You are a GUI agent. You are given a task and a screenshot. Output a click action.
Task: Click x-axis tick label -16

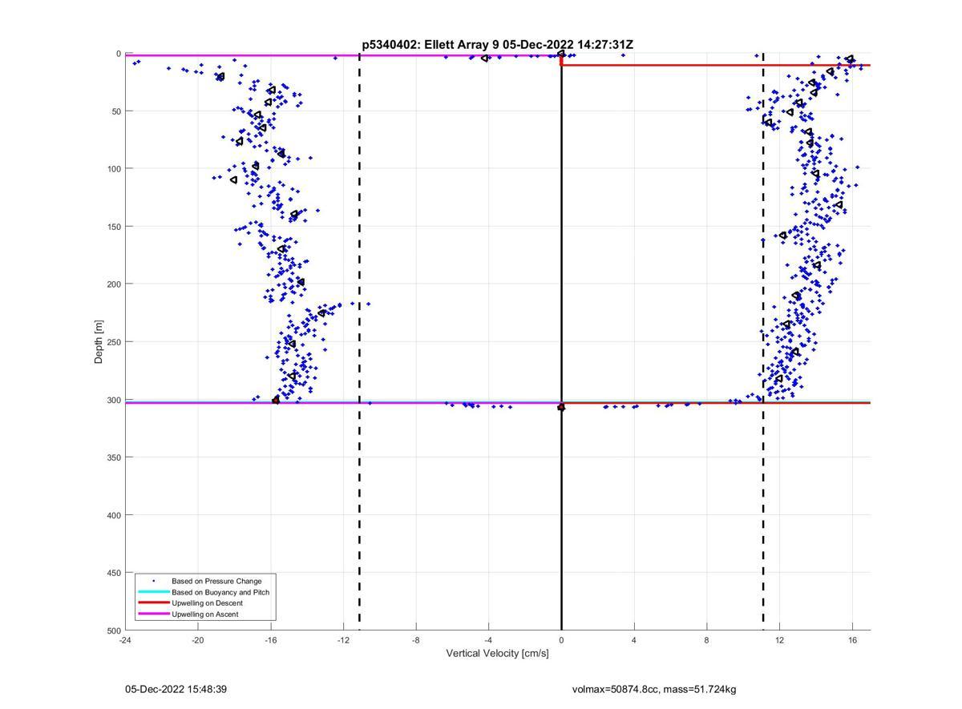click(x=271, y=640)
